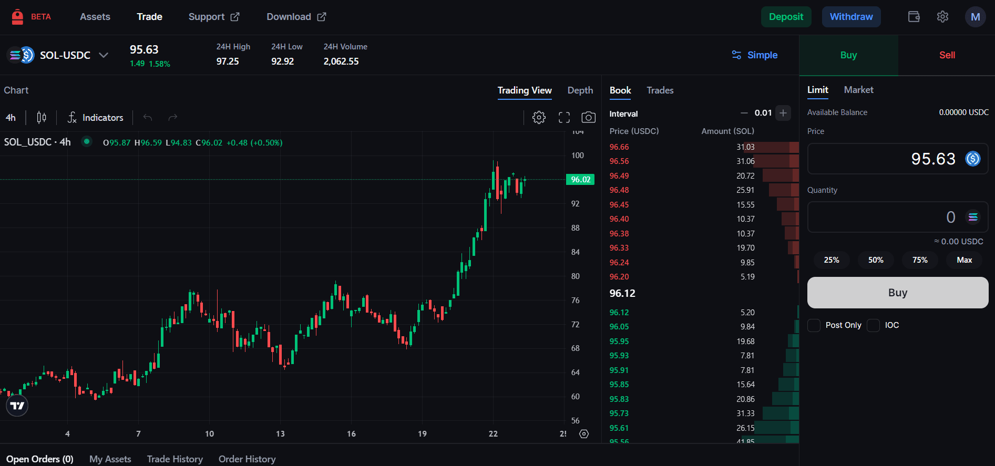Open settings gear in top header
This screenshot has width=995, height=466.
tap(942, 17)
